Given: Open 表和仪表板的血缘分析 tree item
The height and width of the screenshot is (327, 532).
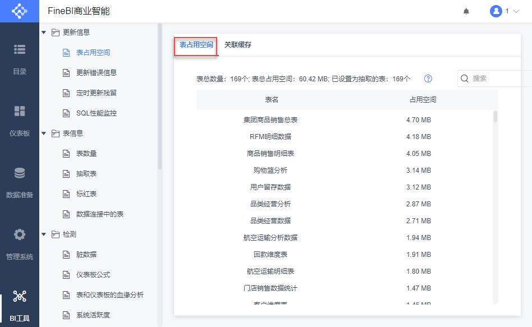Looking at the screenshot, I should (x=110, y=295).
